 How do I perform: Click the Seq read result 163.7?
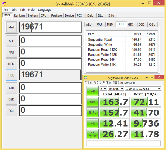tap(115, 102)
